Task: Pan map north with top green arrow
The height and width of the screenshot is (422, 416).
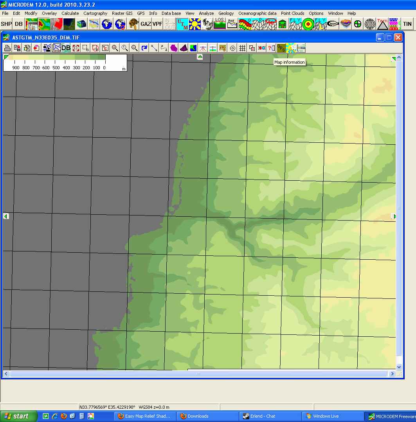Action: pos(200,57)
